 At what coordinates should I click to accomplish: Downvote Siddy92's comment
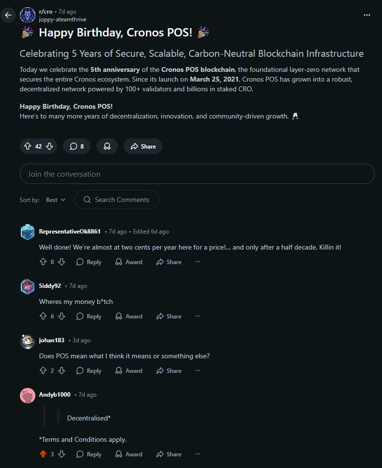pos(62,317)
